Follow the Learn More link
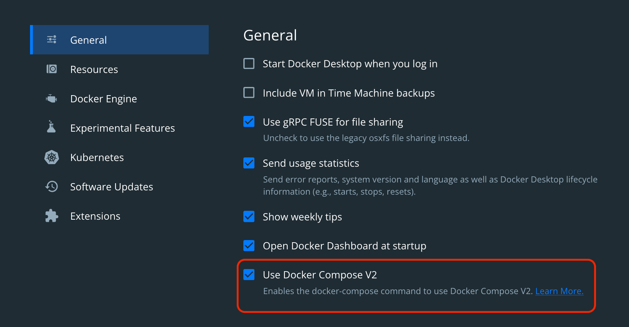The width and height of the screenshot is (629, 327). tap(559, 291)
